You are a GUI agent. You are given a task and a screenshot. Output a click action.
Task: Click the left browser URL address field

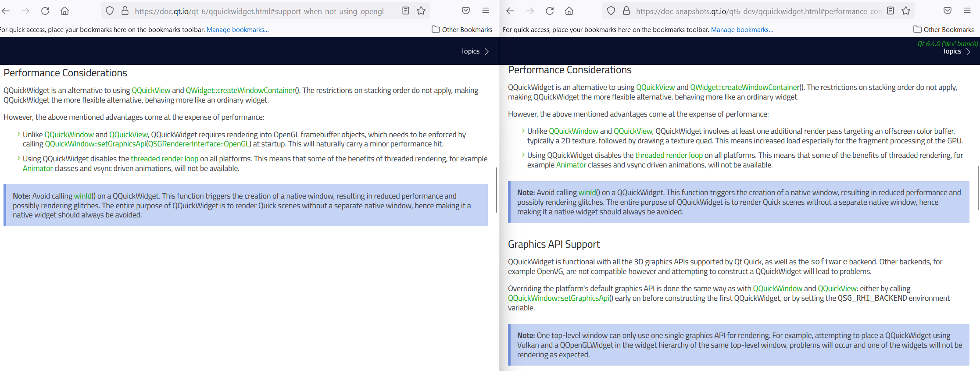click(259, 11)
